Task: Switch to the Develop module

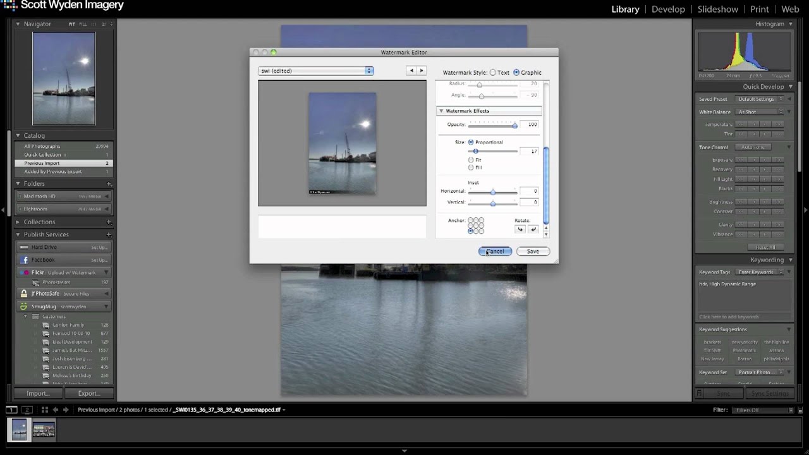Action: pyautogui.click(x=668, y=9)
